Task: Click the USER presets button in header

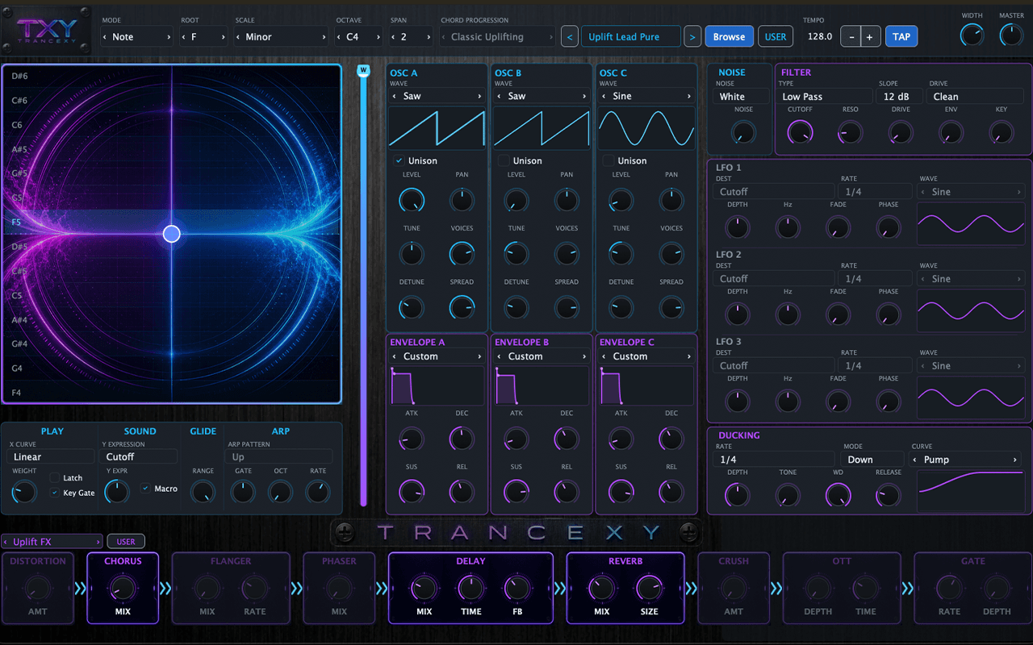Action: tap(776, 36)
